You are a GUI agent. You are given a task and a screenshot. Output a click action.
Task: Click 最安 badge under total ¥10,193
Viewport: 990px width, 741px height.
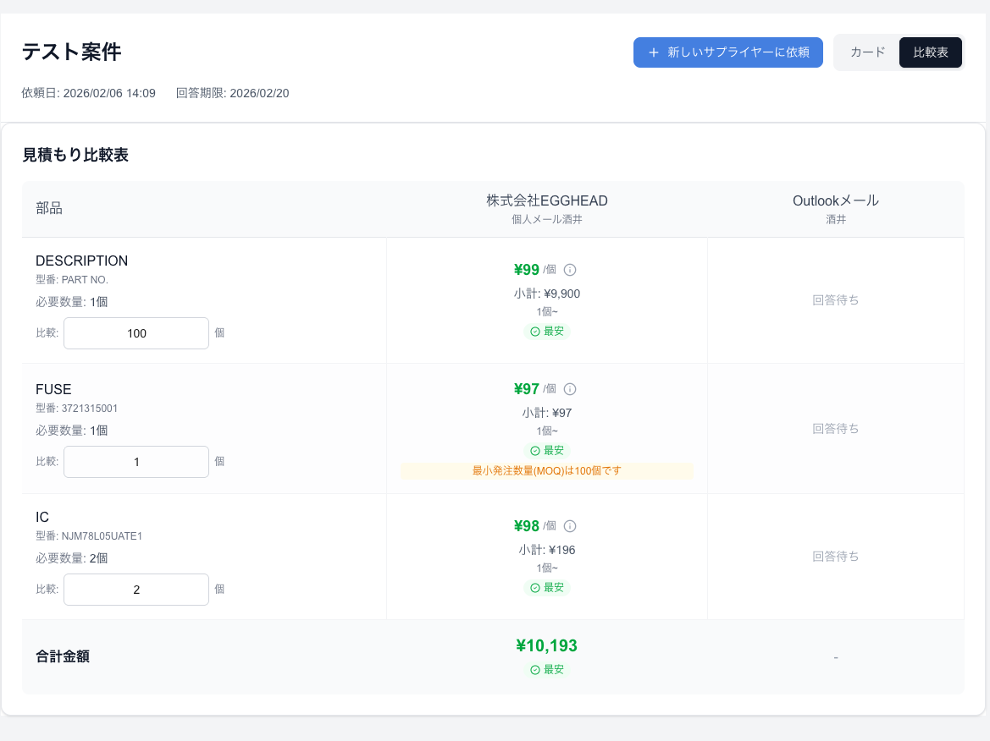click(547, 670)
